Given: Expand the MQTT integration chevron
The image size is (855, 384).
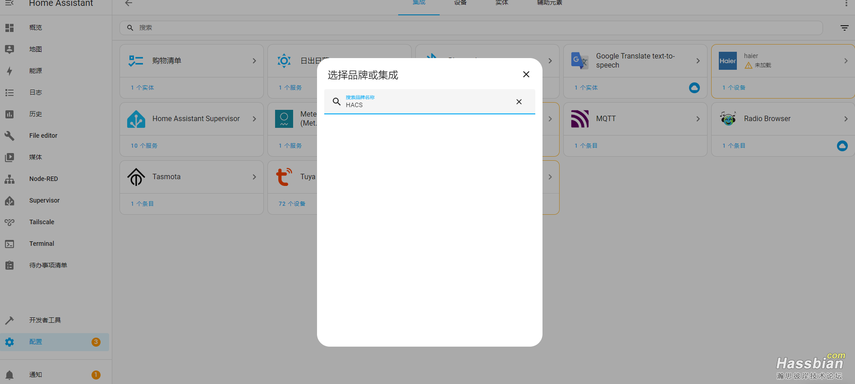Looking at the screenshot, I should point(698,119).
